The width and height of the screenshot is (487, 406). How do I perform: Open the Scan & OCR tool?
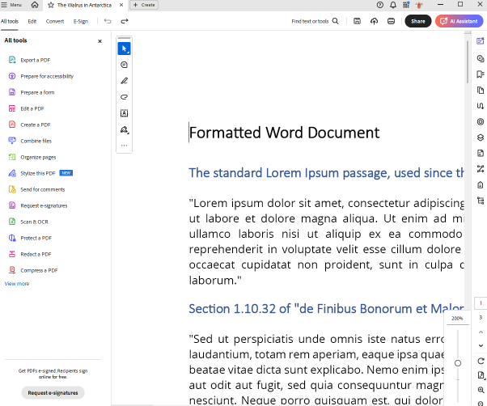point(28,222)
